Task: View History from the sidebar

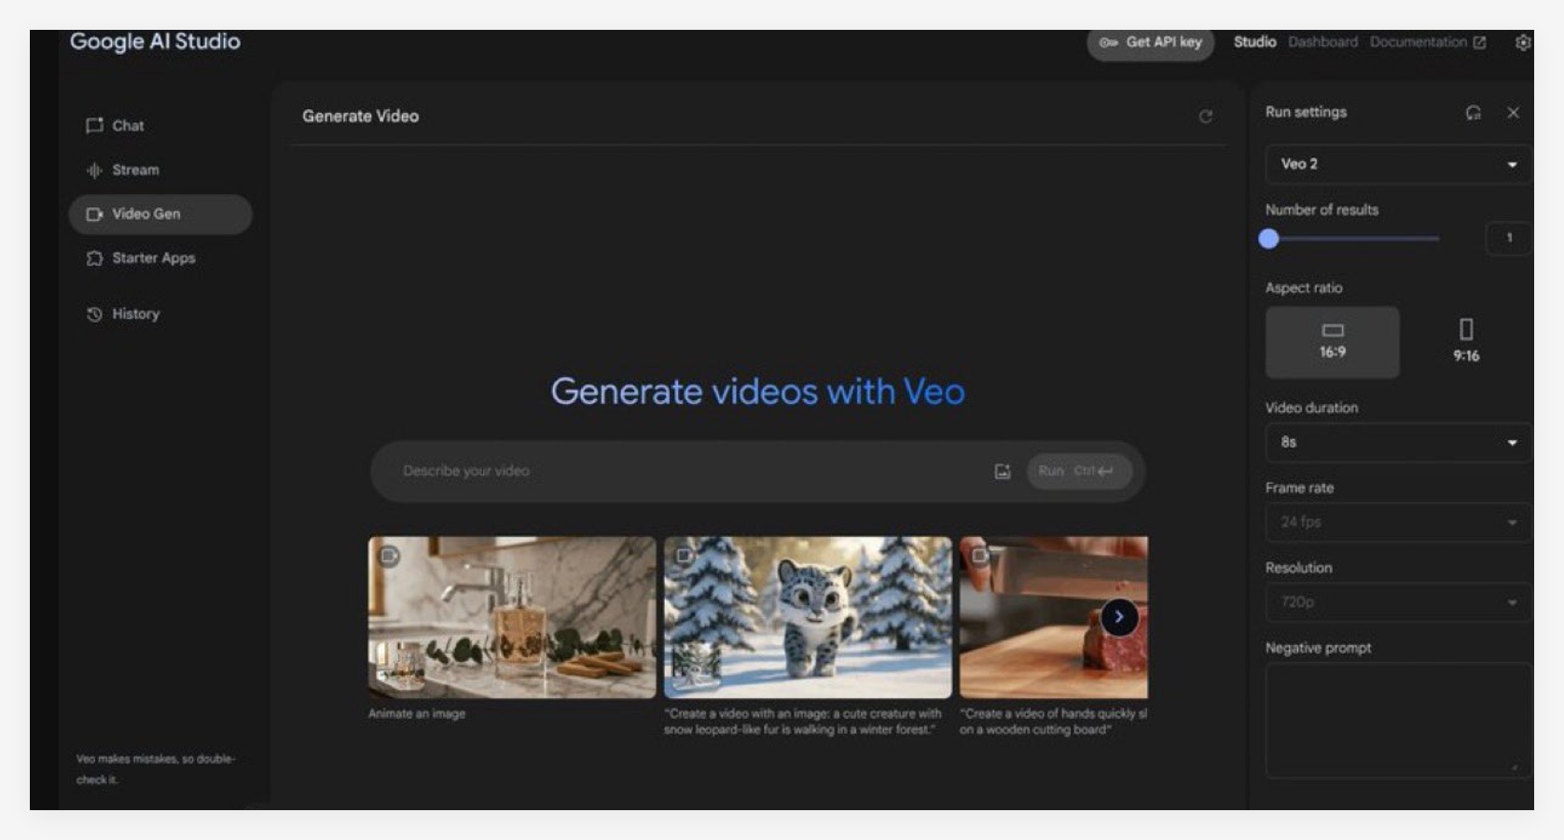Action: (x=133, y=314)
